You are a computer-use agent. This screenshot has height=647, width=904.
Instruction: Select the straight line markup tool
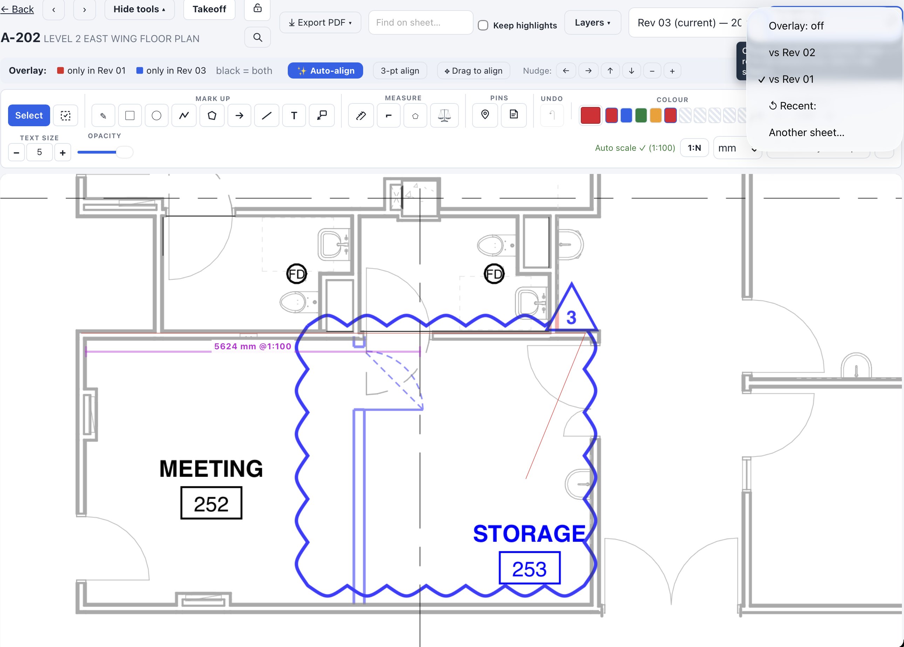(x=266, y=115)
